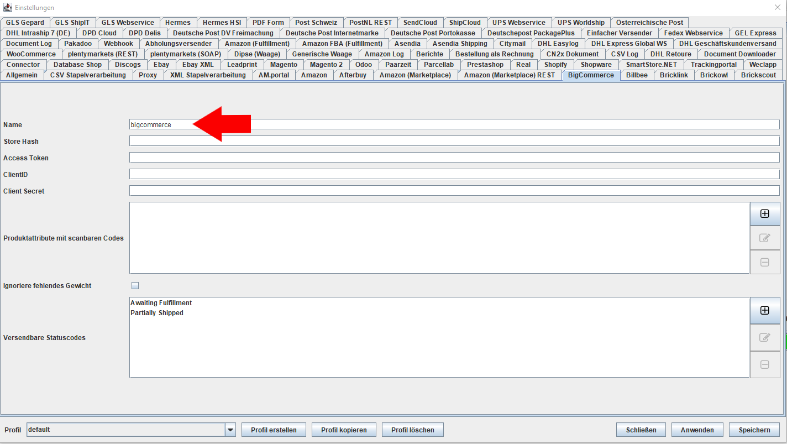Add a new Versendbare Statuscodes entry
The width and height of the screenshot is (787, 444).
765,310
